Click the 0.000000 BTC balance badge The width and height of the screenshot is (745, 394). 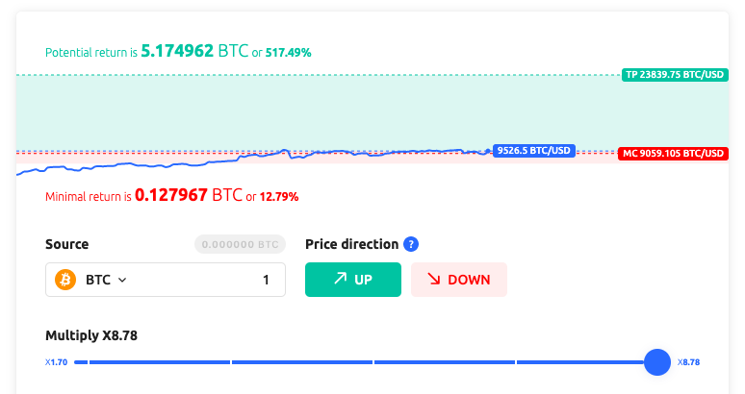tap(240, 244)
